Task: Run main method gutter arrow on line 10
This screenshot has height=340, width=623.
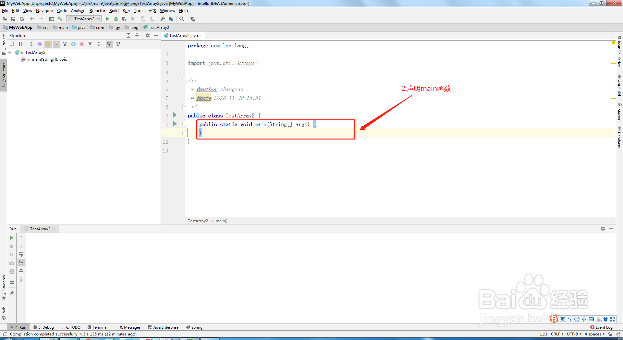Action: [175, 124]
